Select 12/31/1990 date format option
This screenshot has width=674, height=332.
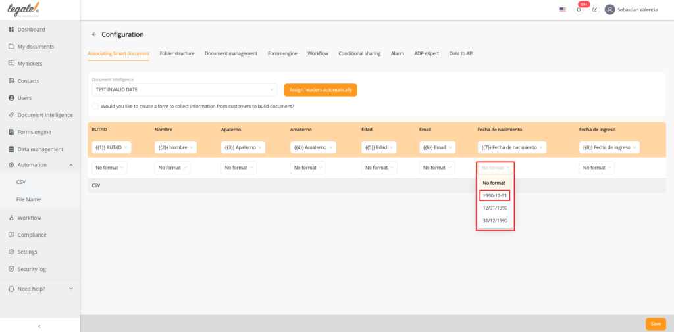click(495, 208)
